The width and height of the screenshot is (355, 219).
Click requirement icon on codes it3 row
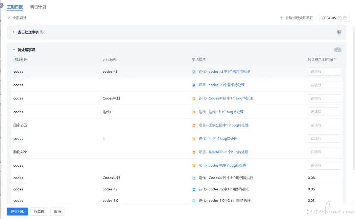pos(194,72)
